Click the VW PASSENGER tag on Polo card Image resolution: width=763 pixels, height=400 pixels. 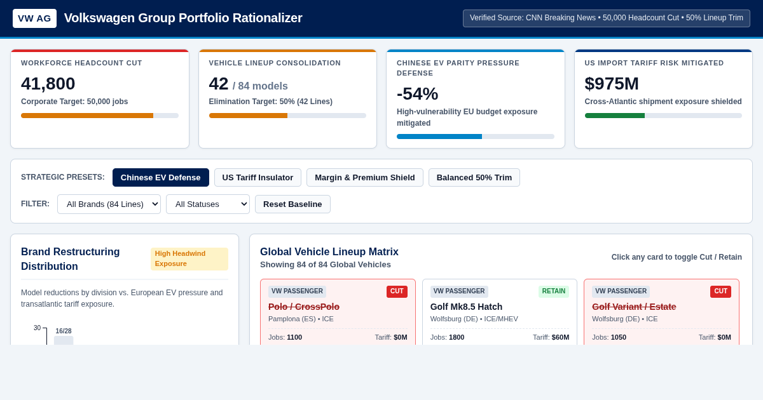(x=297, y=291)
